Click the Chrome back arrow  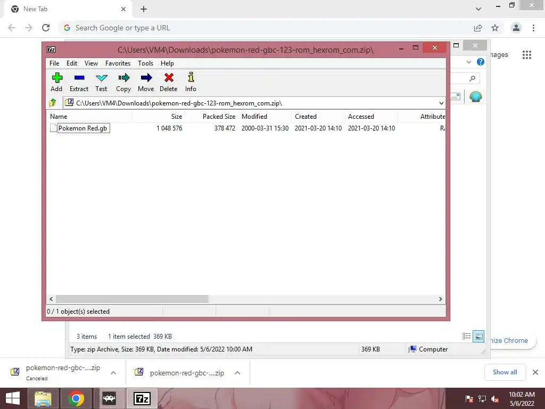pyautogui.click(x=12, y=28)
